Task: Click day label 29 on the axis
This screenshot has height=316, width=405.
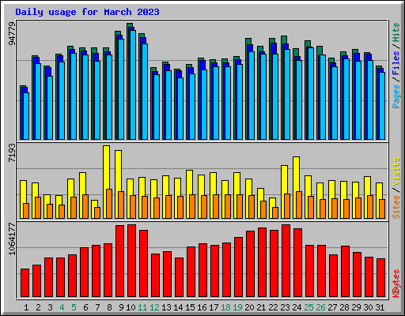Action: pyautogui.click(x=356, y=307)
